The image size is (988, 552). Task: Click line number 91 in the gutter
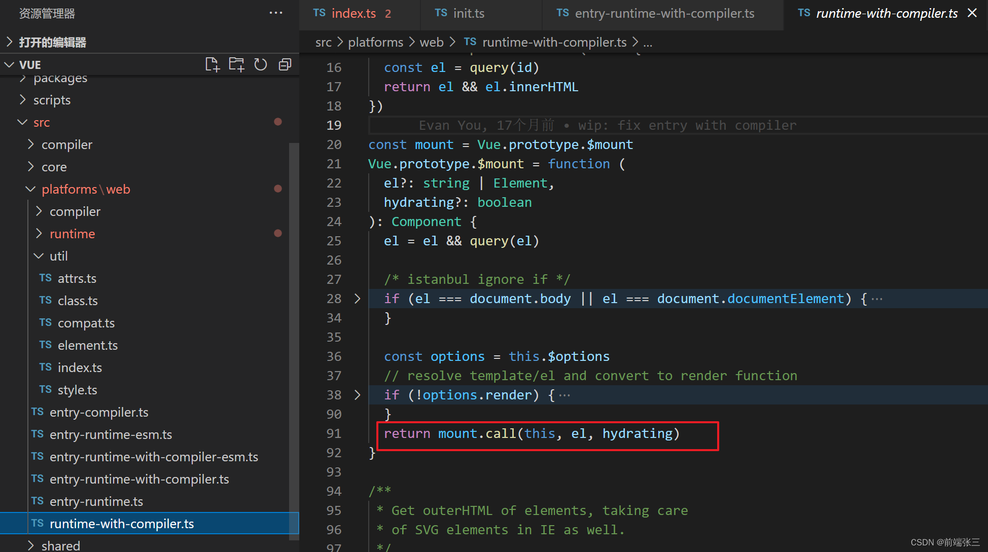tap(334, 433)
